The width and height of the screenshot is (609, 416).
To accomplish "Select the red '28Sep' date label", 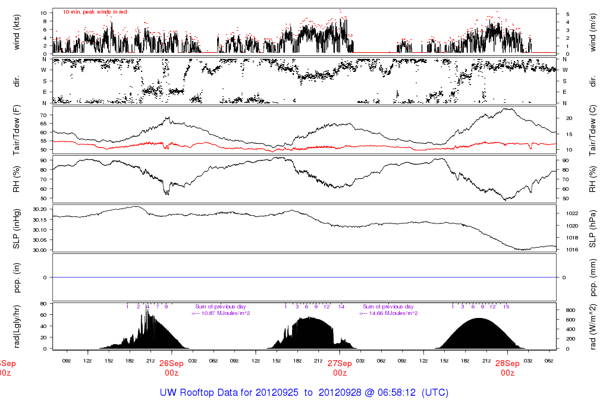I will pos(507,364).
